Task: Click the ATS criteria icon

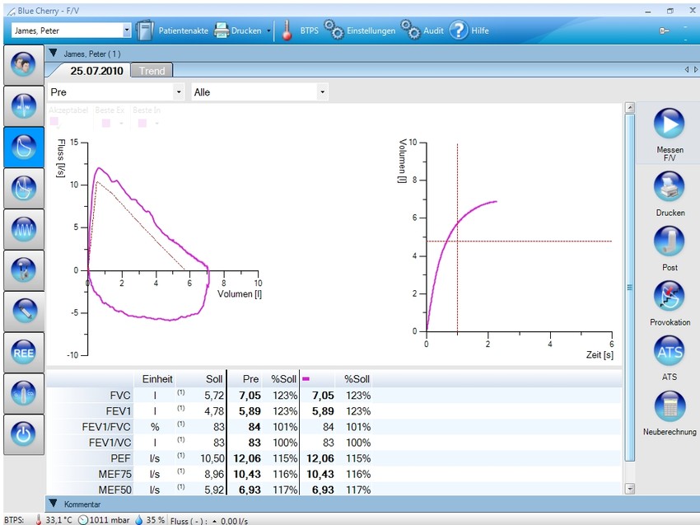Action: click(670, 353)
